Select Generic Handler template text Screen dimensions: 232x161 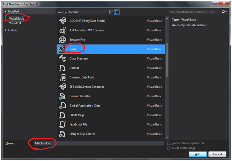[80, 96]
